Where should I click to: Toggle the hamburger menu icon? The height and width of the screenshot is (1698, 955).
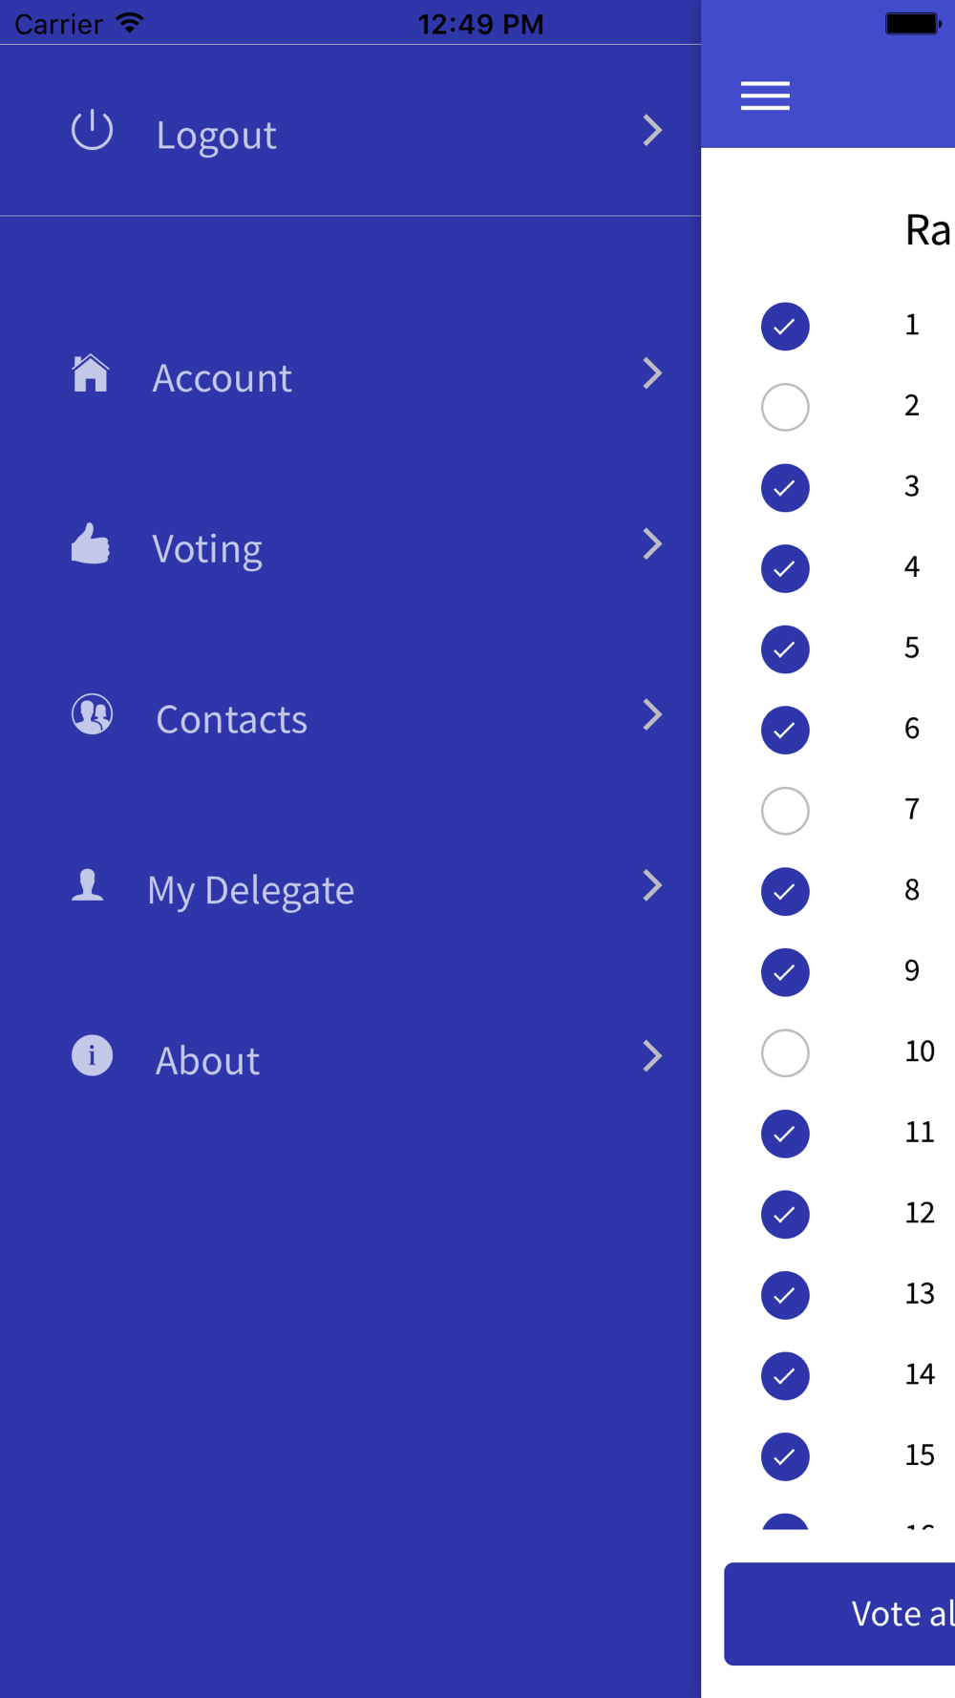pyautogui.click(x=765, y=96)
